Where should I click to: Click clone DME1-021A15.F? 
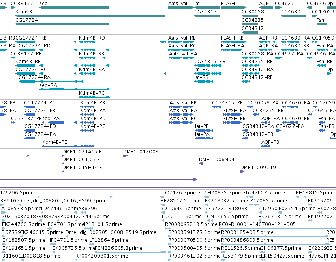tap(82, 152)
